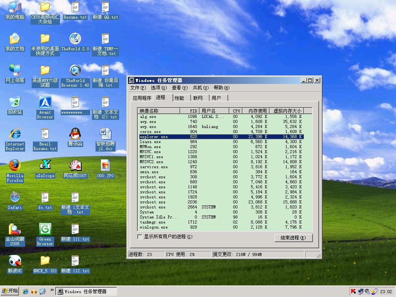Sort processes by the 用户名 column header
Viewport: 396px width, 297px height.
click(214, 111)
